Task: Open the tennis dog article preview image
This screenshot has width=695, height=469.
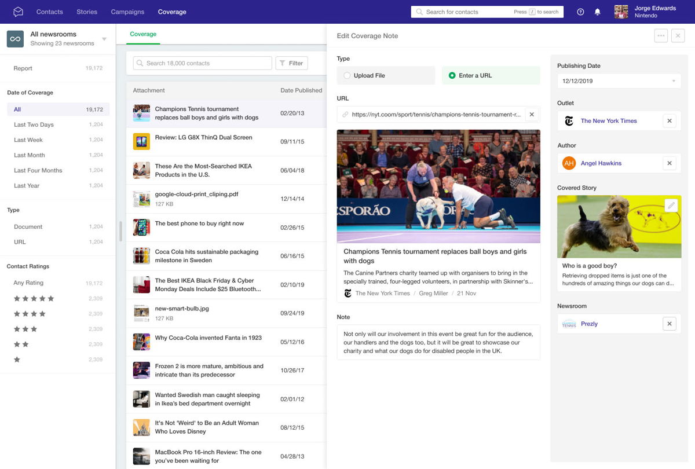Action: click(438, 186)
